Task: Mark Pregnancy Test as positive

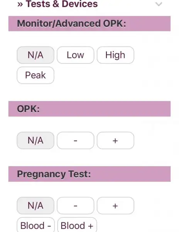Action: click(x=115, y=206)
